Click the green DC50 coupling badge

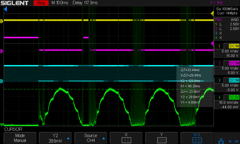coord(234,97)
